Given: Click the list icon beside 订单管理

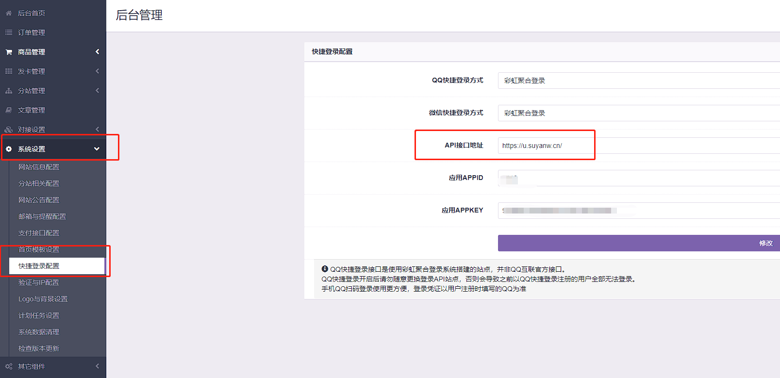Looking at the screenshot, I should (9, 33).
